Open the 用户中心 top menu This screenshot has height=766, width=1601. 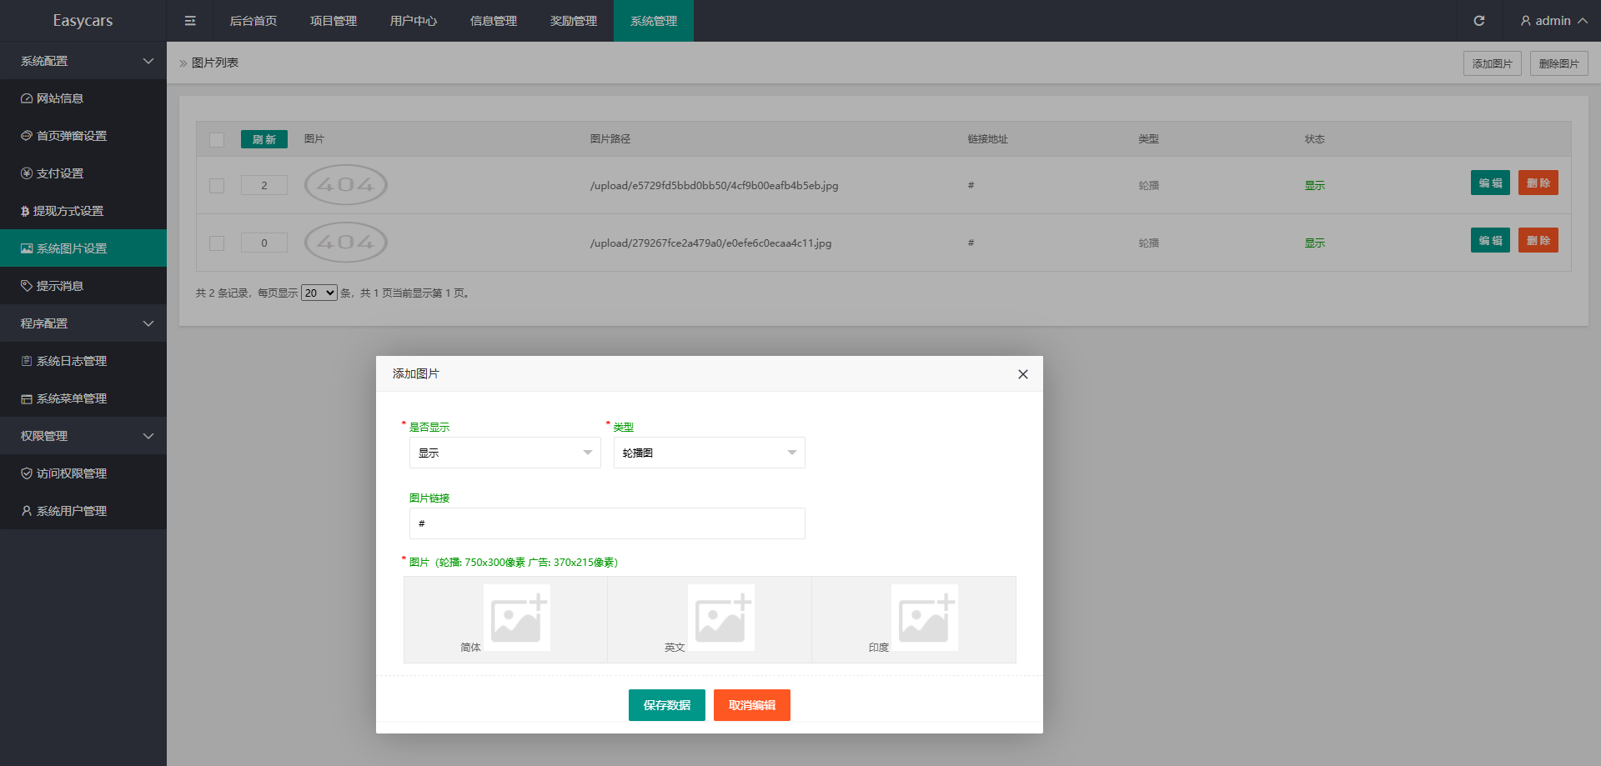pos(414,21)
